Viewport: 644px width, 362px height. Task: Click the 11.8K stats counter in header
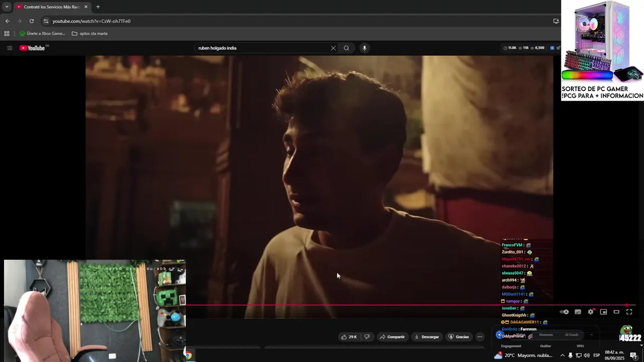coord(510,48)
